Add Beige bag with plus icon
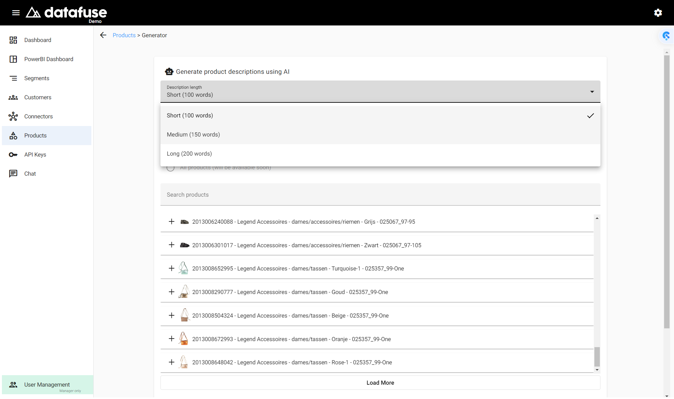 click(172, 315)
